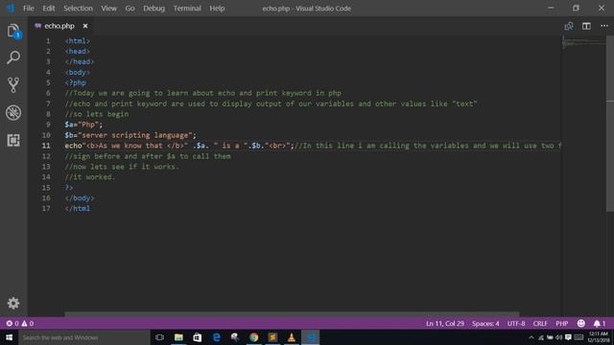The width and height of the screenshot is (614, 345).
Task: Open the Manage gear menu
Action: point(13,303)
